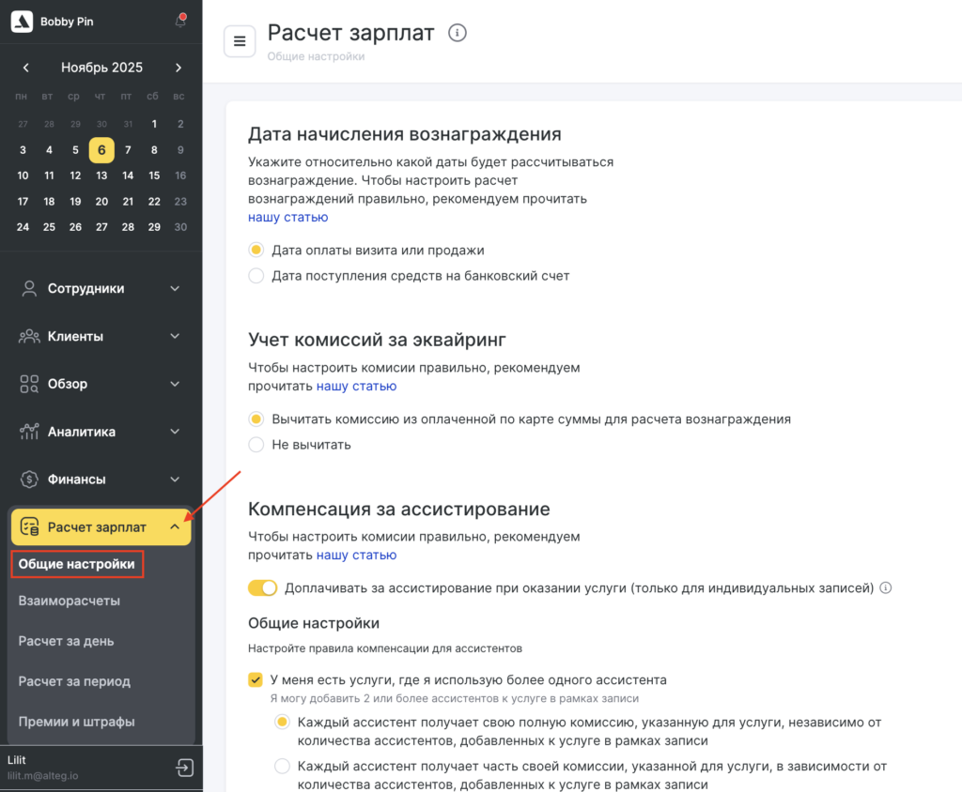Toggle Доплачивать за ассистирование switch
Viewport: 962px width, 792px height.
click(263, 588)
